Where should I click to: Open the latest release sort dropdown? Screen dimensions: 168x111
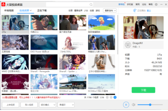[110, 10]
